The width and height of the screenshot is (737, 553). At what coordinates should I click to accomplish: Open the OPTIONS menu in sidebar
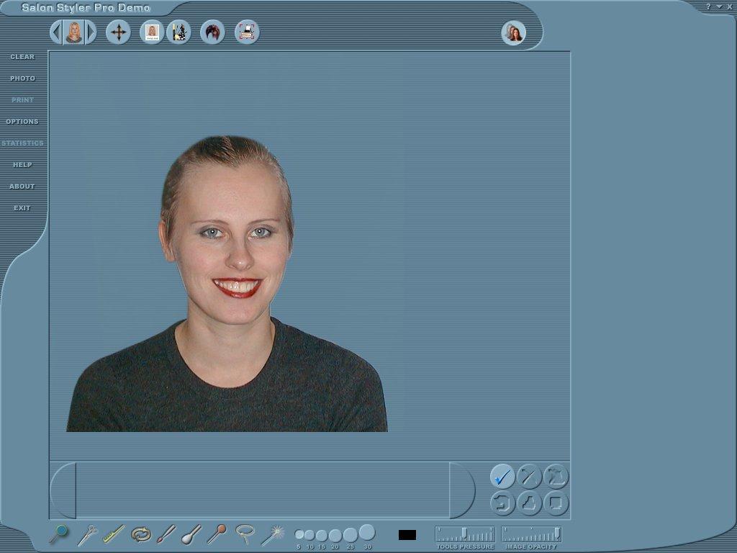point(22,122)
